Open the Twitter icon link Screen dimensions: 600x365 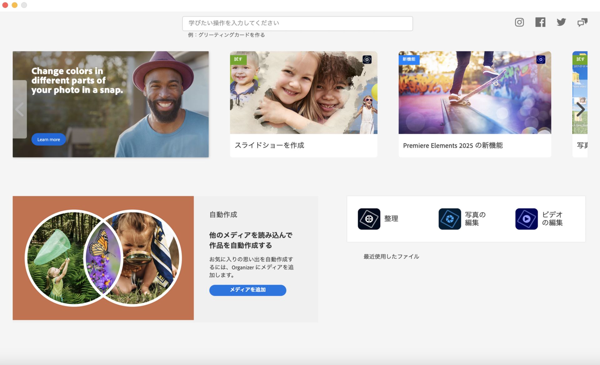561,22
